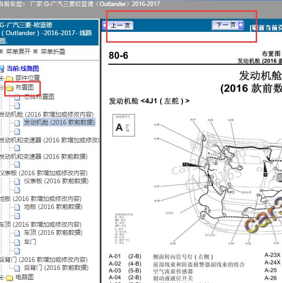Screen dimensions: 282x283
Task: Click diagram label A-37
Action: [x=157, y=186]
